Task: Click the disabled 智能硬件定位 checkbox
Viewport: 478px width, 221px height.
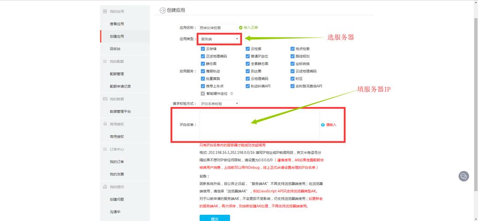Action: pyautogui.click(x=203, y=94)
